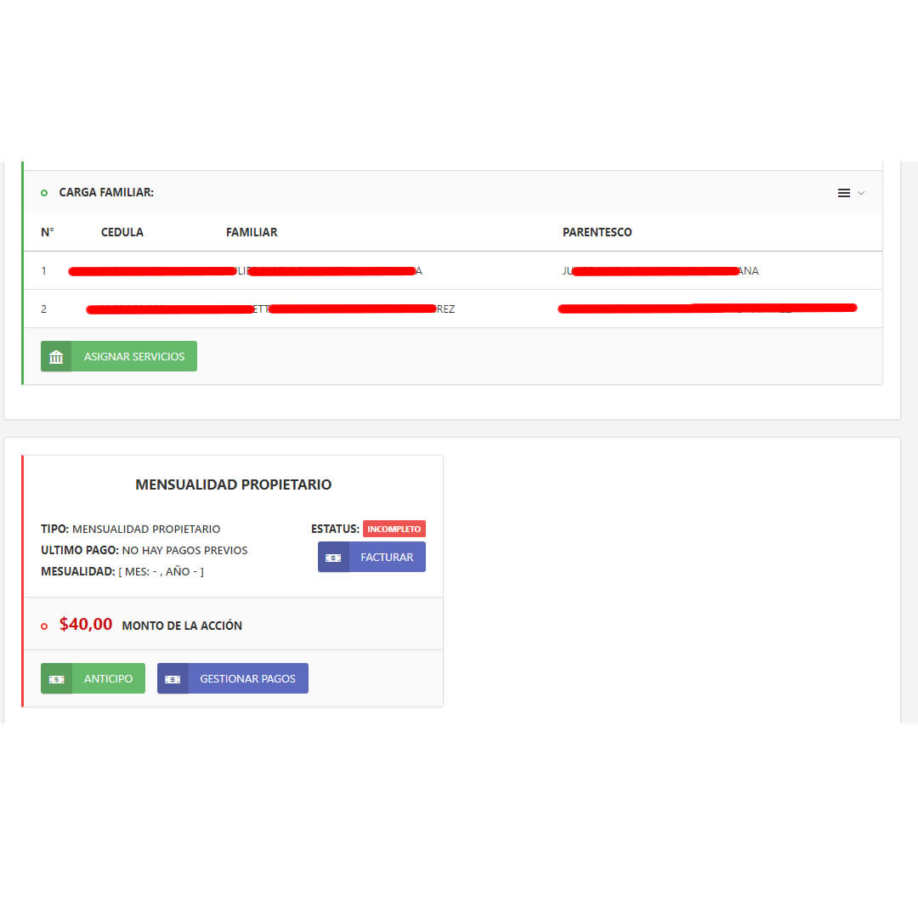Click the $40,00 amount text
918x918 pixels.
click(86, 624)
